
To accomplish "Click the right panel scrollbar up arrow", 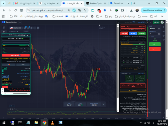I will point(118,25).
